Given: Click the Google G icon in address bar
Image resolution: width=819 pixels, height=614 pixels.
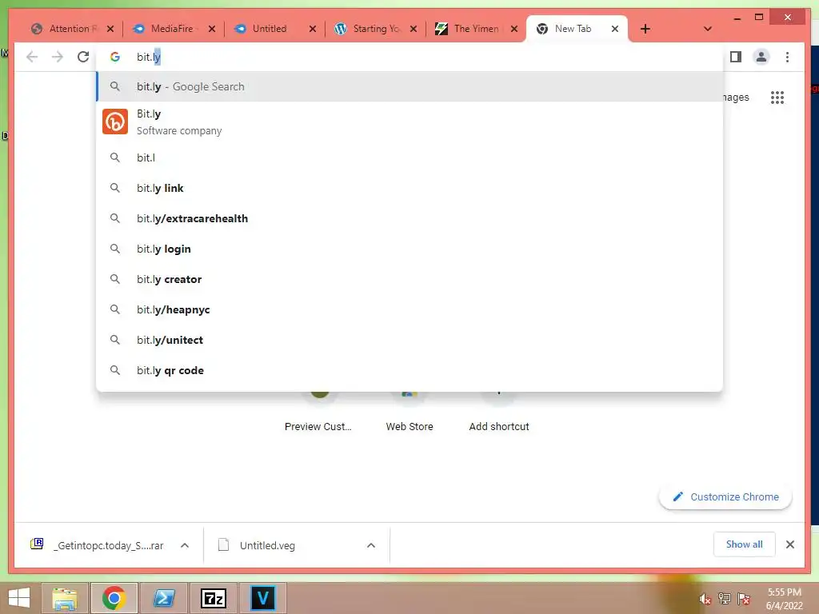Looking at the screenshot, I should [x=115, y=57].
